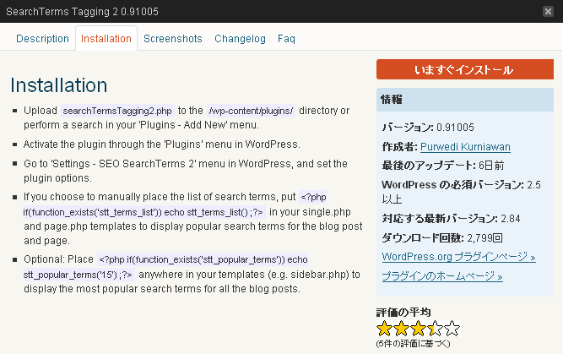This screenshot has height=354, width=563.
Task: Click the 評価の平均 label
Action: click(403, 312)
